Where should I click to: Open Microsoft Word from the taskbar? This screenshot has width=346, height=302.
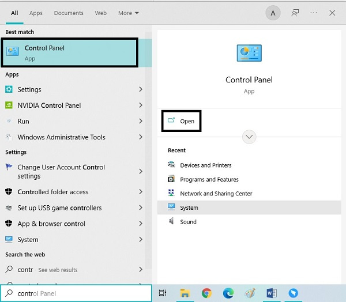tap(272, 293)
